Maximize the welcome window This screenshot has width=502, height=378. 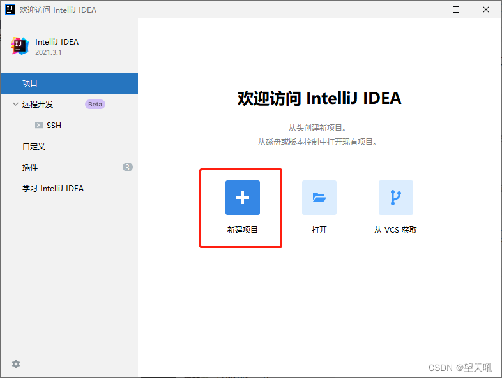pos(456,10)
